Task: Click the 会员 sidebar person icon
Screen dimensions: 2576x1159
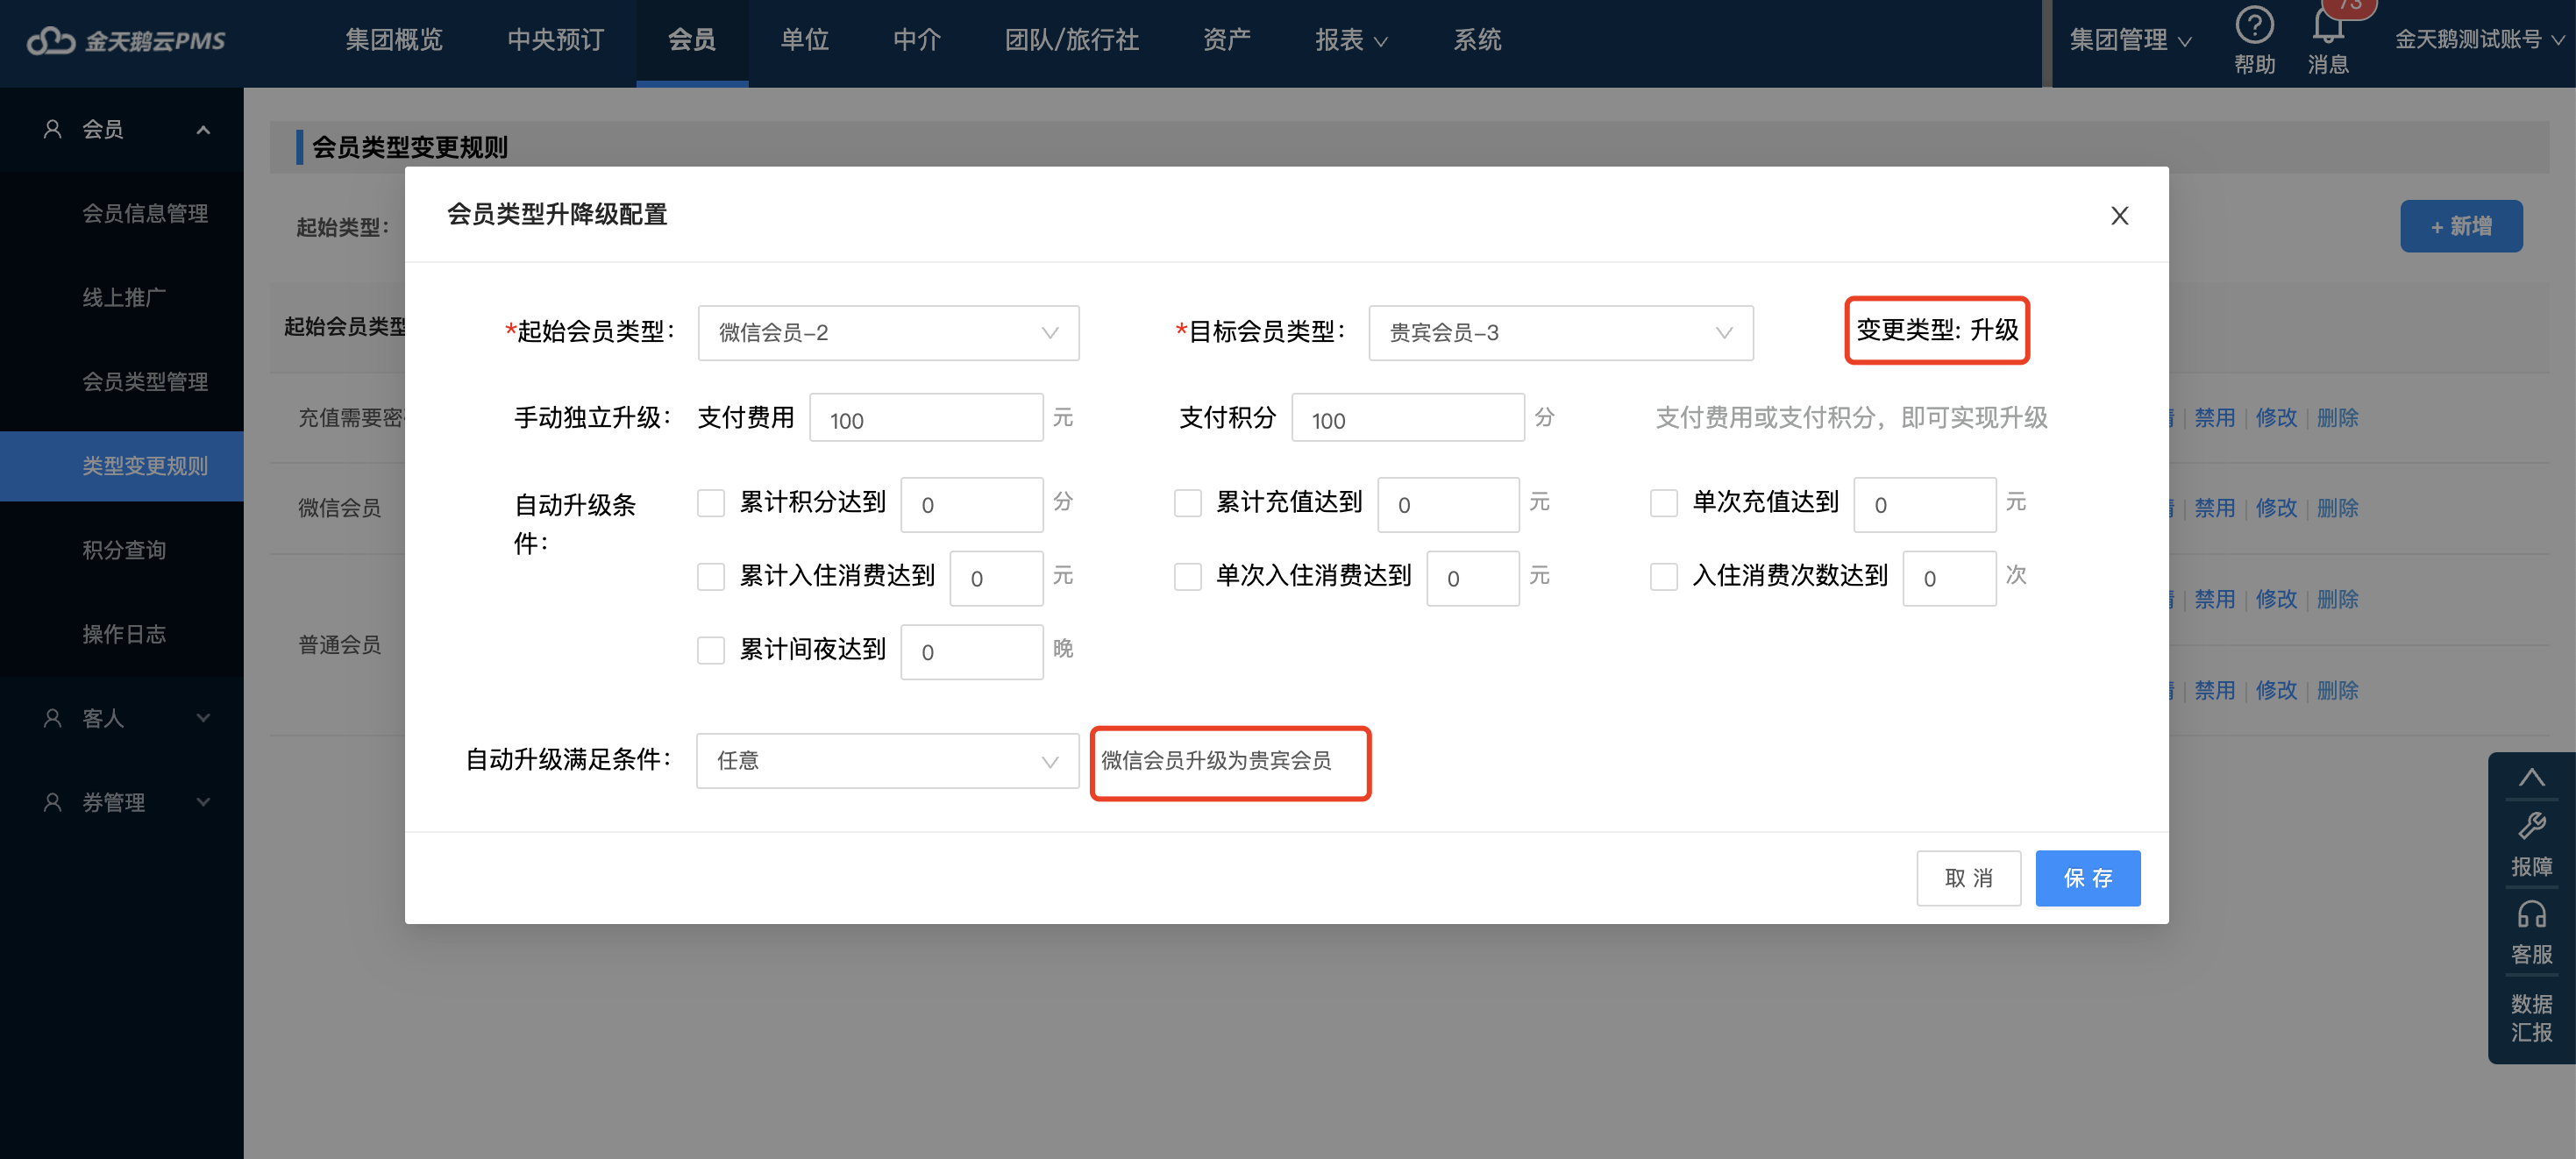Action: (53, 129)
